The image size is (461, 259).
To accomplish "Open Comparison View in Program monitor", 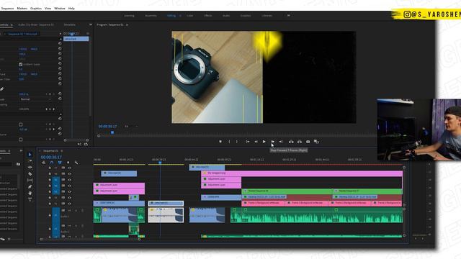I will (x=316, y=142).
